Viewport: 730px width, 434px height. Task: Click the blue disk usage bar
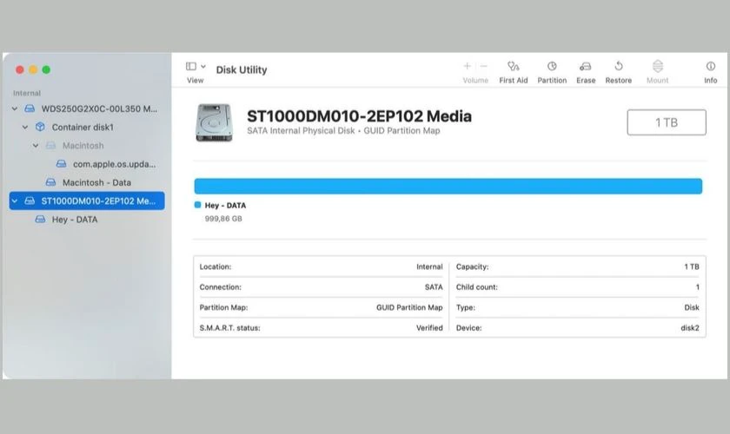point(448,186)
